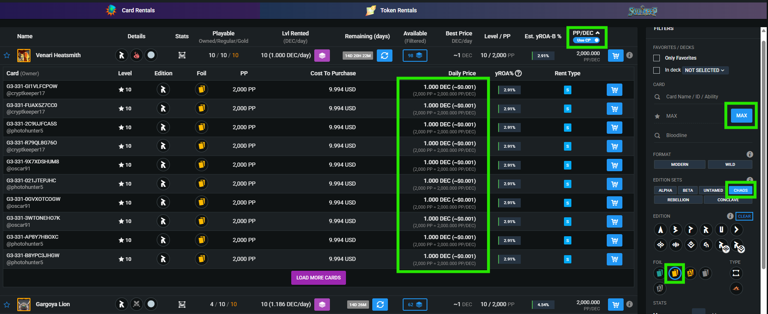The height and width of the screenshot is (314, 768).
Task: Add card G3-331-GI1VLFCPOW to the cart
Action: point(615,90)
